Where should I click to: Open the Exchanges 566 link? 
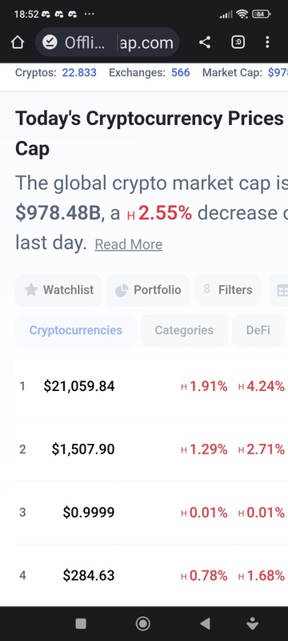[x=180, y=73]
